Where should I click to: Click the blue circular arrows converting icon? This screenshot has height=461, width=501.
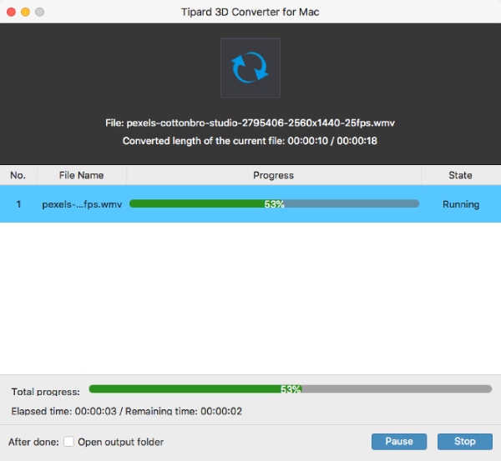[x=250, y=68]
